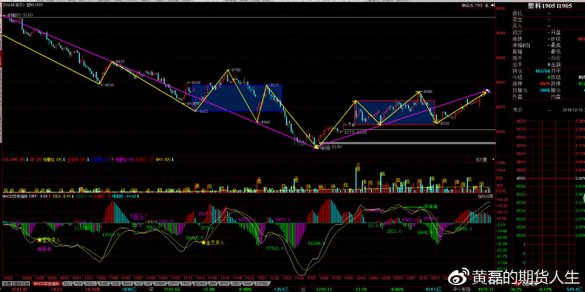The image size is (585, 292).
Task: Click the 7592.65 Shenzhen index value
Action: point(172,289)
